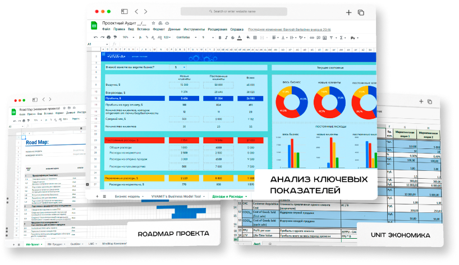Switch to the Бизнес модель sheet tab

click(x=126, y=197)
